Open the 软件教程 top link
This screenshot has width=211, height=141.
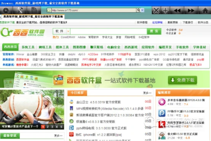[142, 22]
